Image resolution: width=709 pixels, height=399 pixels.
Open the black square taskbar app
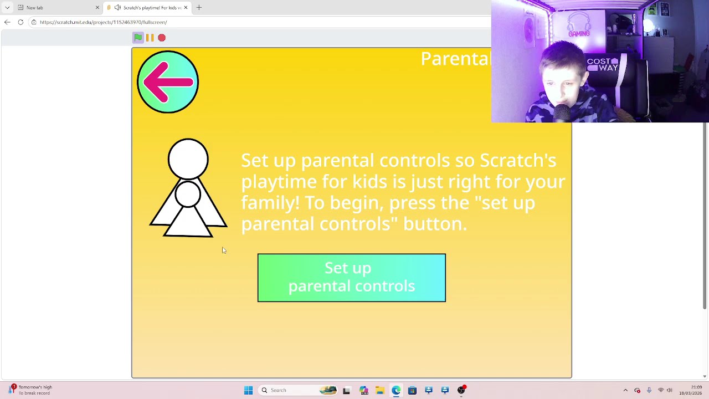click(x=346, y=390)
